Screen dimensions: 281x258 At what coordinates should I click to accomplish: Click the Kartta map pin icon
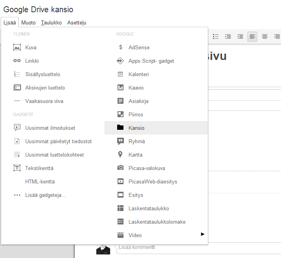click(121, 155)
